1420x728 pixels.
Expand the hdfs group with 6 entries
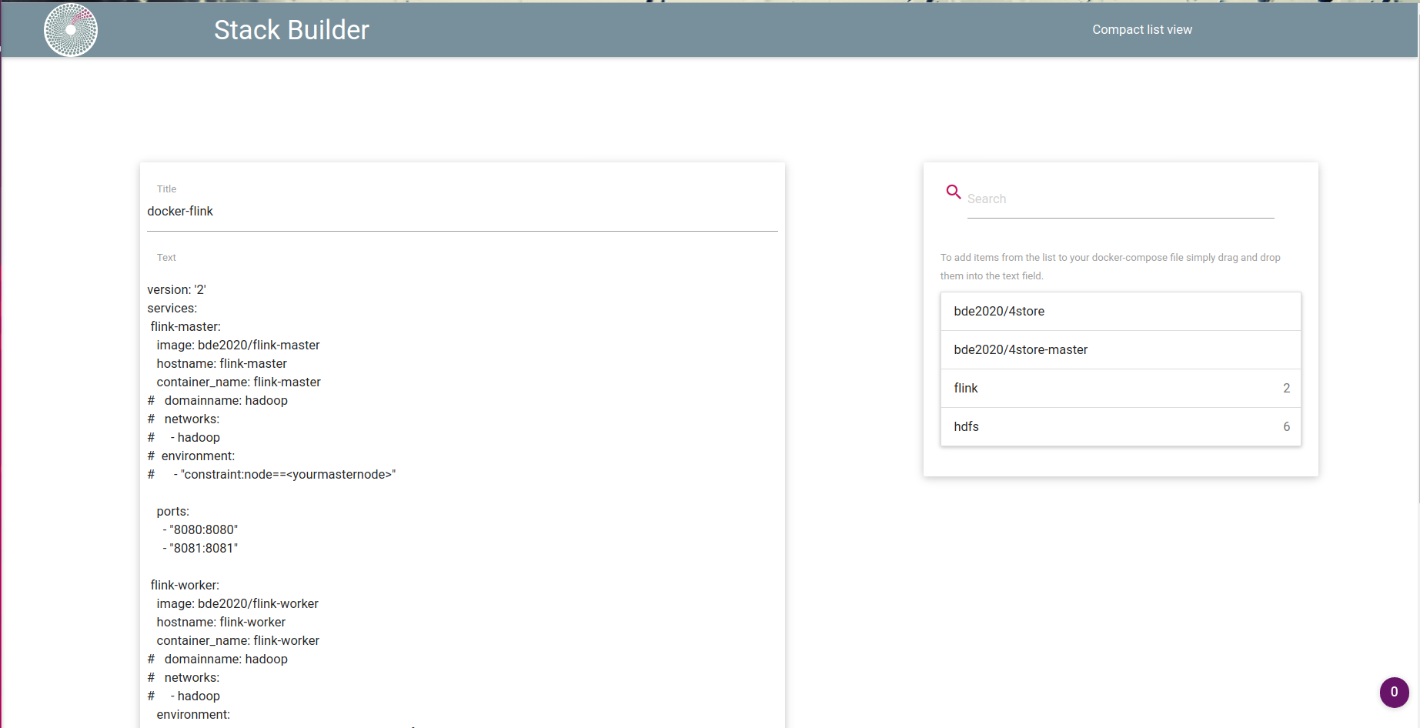(x=1120, y=426)
